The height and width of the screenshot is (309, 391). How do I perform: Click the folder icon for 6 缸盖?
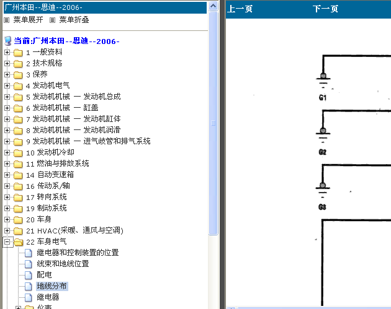tap(18, 108)
